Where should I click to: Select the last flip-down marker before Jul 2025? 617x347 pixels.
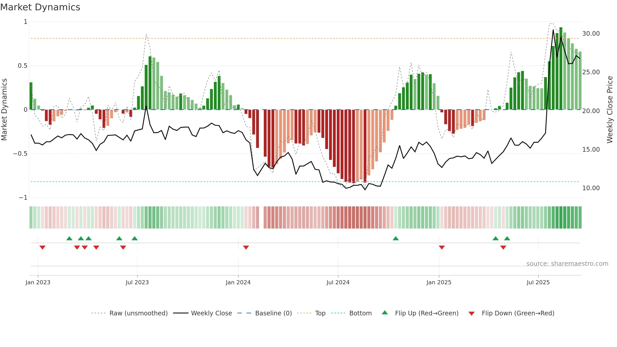coord(503,248)
